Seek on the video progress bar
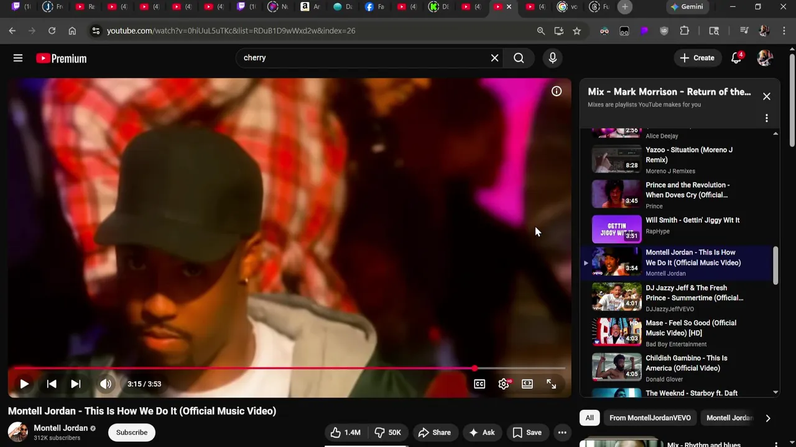This screenshot has width=796, height=447. point(289,368)
